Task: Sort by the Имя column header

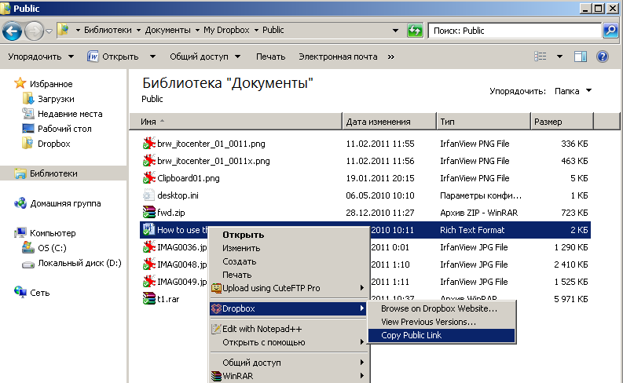Action: click(x=236, y=122)
